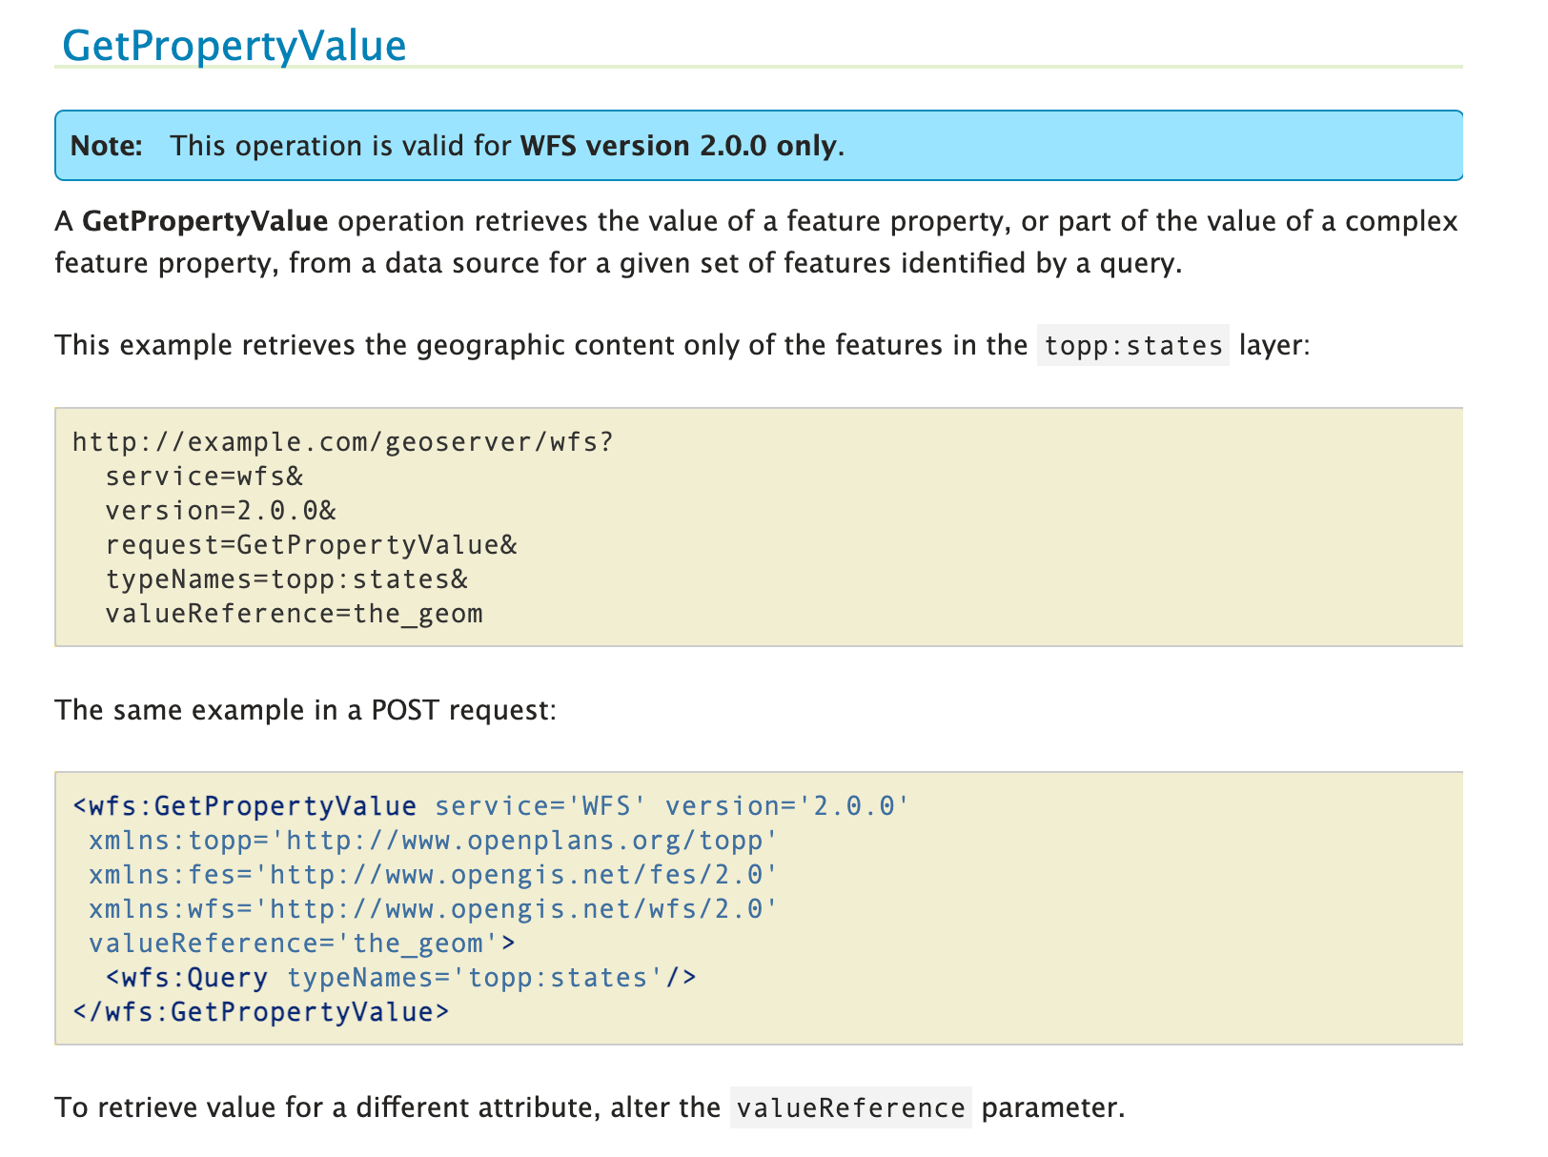Click the '</wfs:GetPropertyValue>' closing tag
Viewport: 1548px width, 1157px height.
261,1012
